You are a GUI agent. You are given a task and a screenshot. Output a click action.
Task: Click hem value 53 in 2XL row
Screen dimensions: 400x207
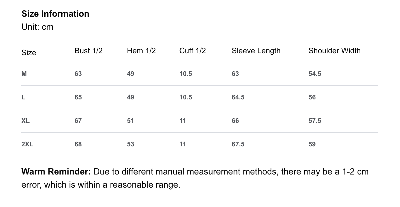[131, 144]
